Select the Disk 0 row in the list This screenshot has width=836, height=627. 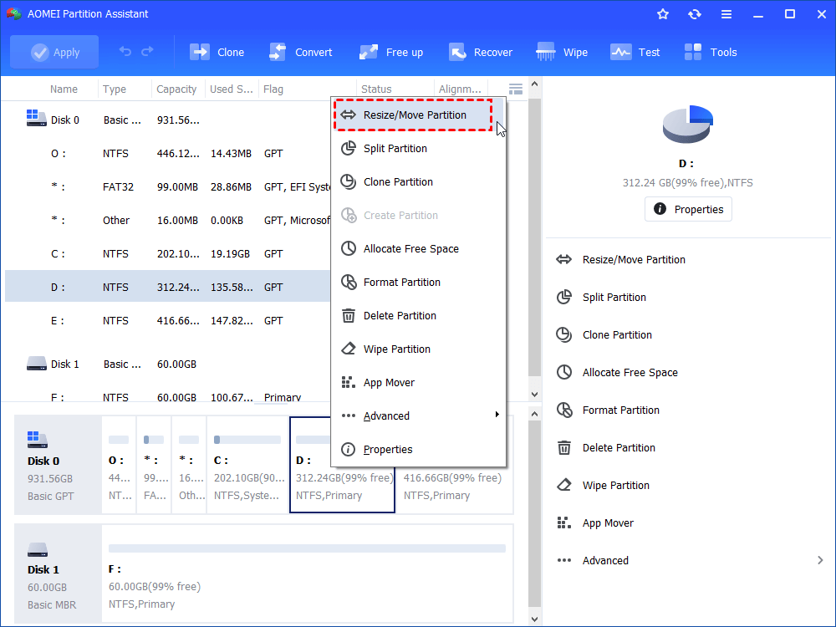[x=168, y=120]
